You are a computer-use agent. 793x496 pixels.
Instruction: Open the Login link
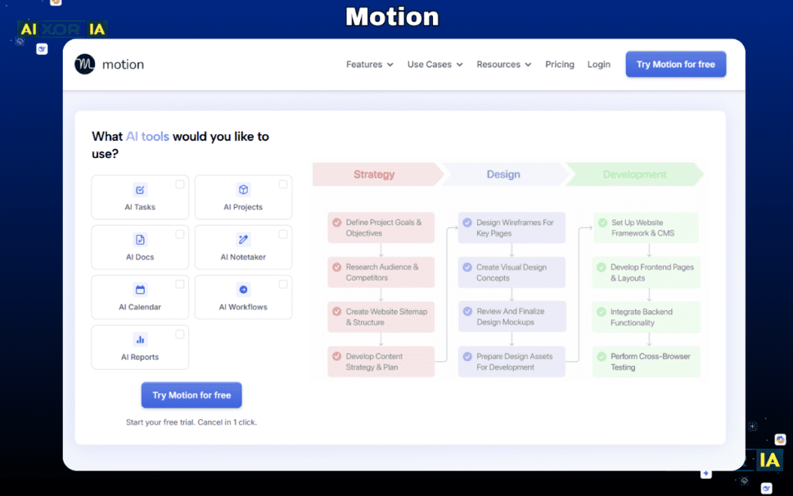pos(599,64)
